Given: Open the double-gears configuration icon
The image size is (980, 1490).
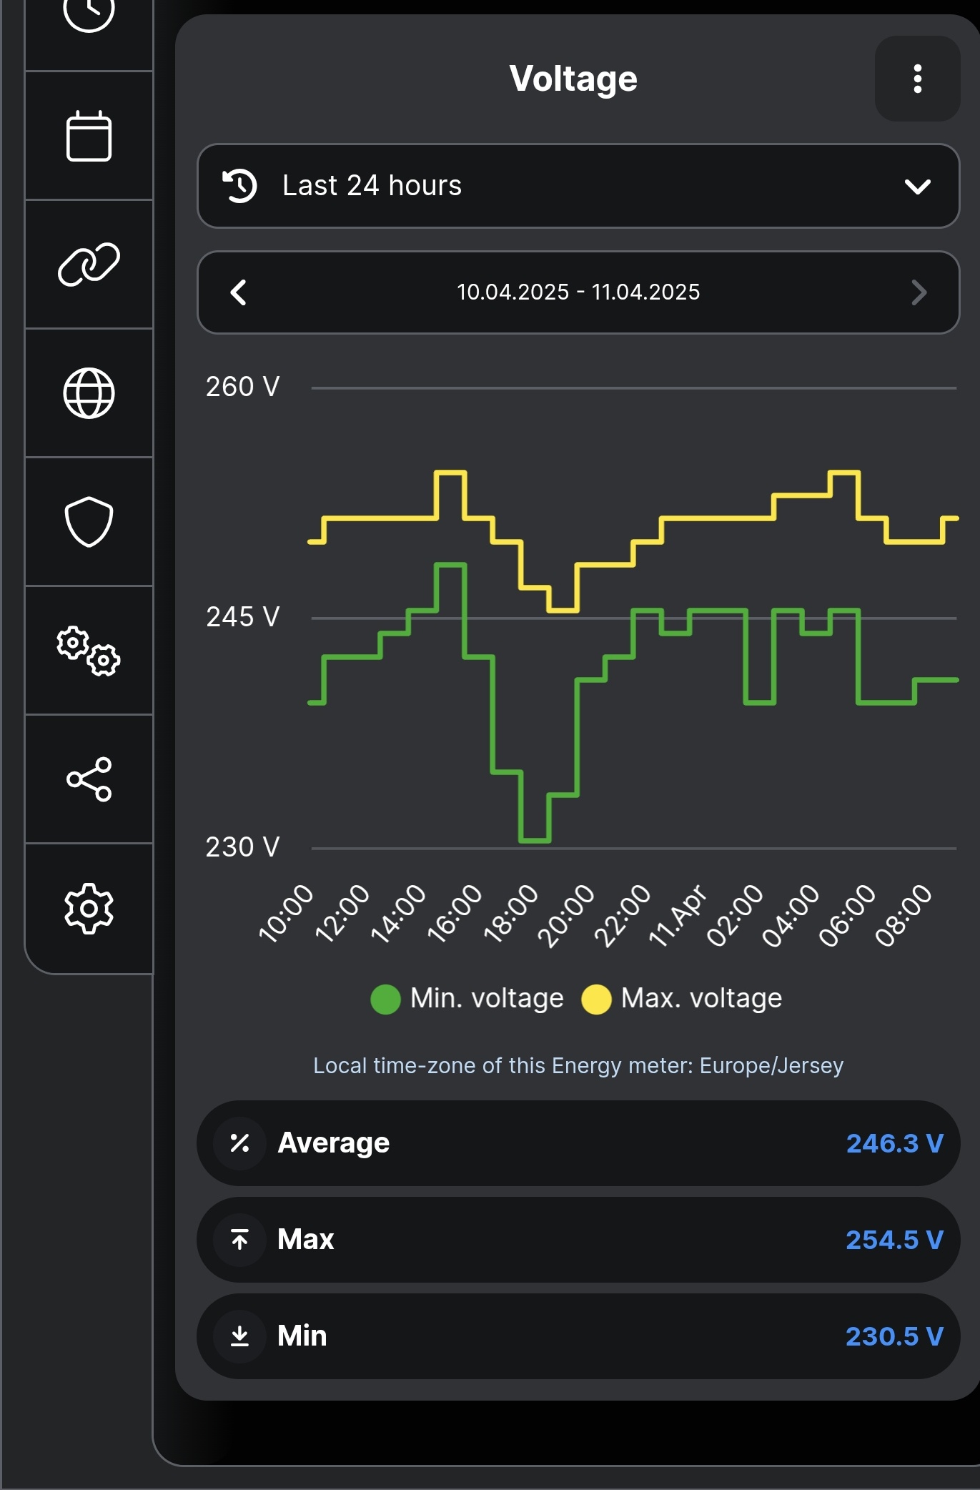Looking at the screenshot, I should [89, 651].
